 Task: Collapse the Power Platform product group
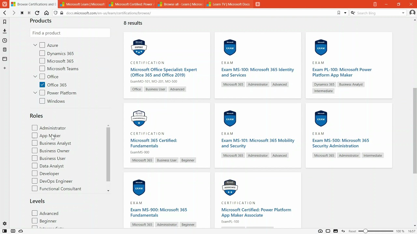click(x=35, y=93)
